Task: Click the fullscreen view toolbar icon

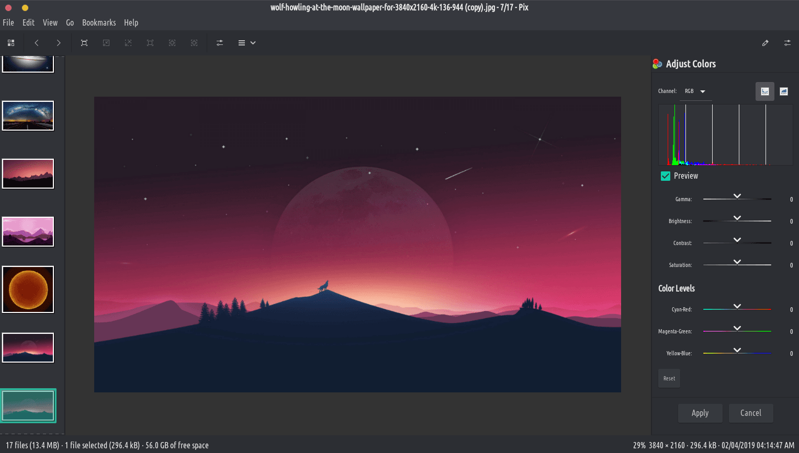Action: 84,43
